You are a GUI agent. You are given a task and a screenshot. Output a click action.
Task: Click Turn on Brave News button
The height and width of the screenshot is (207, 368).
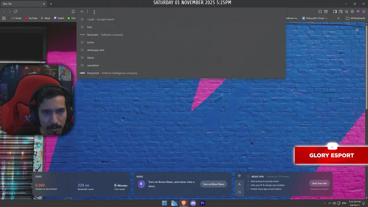(x=213, y=184)
